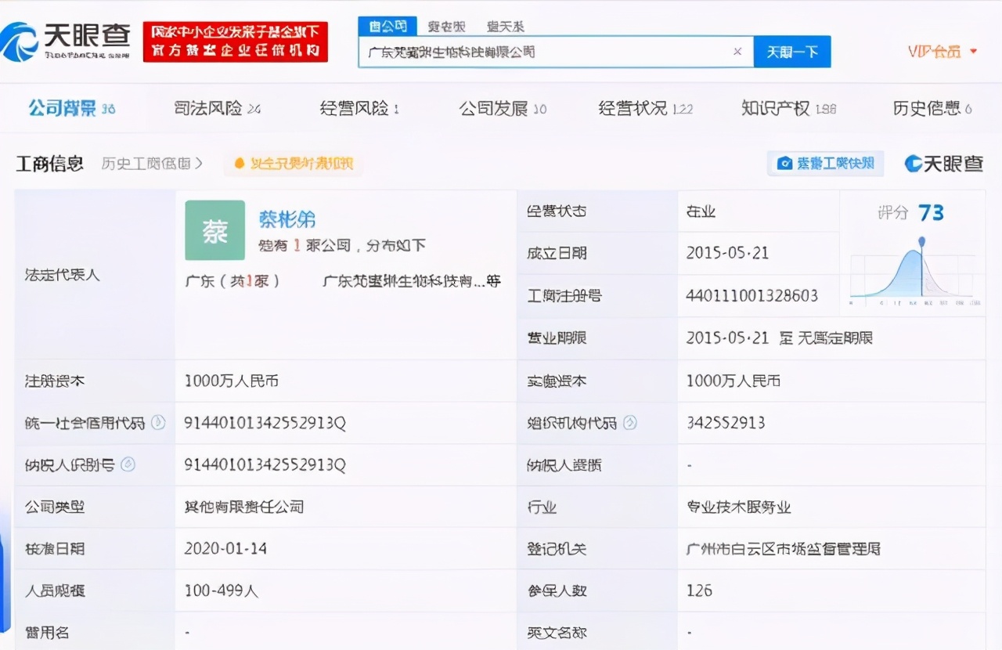Select the 营业期限 value text
Image resolution: width=1002 pixels, height=650 pixels.
[x=779, y=338]
